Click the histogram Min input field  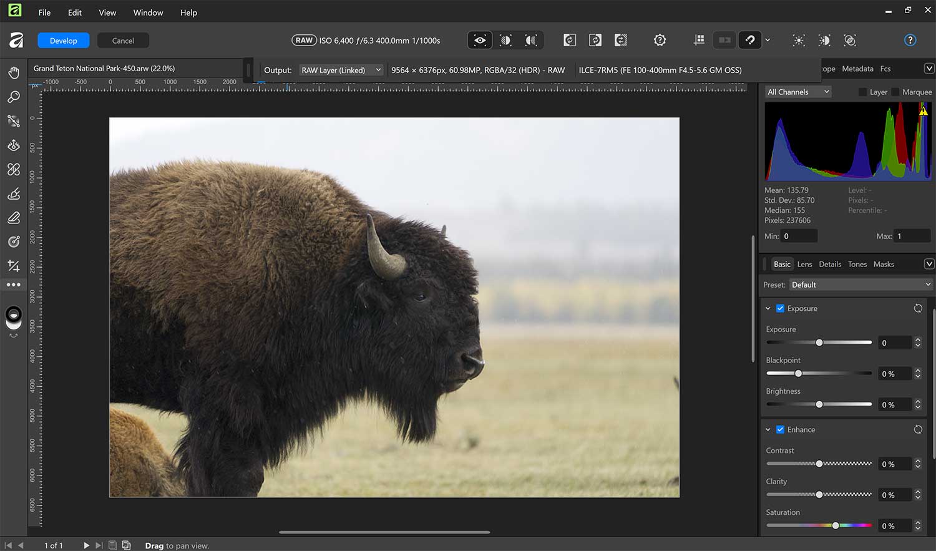799,236
